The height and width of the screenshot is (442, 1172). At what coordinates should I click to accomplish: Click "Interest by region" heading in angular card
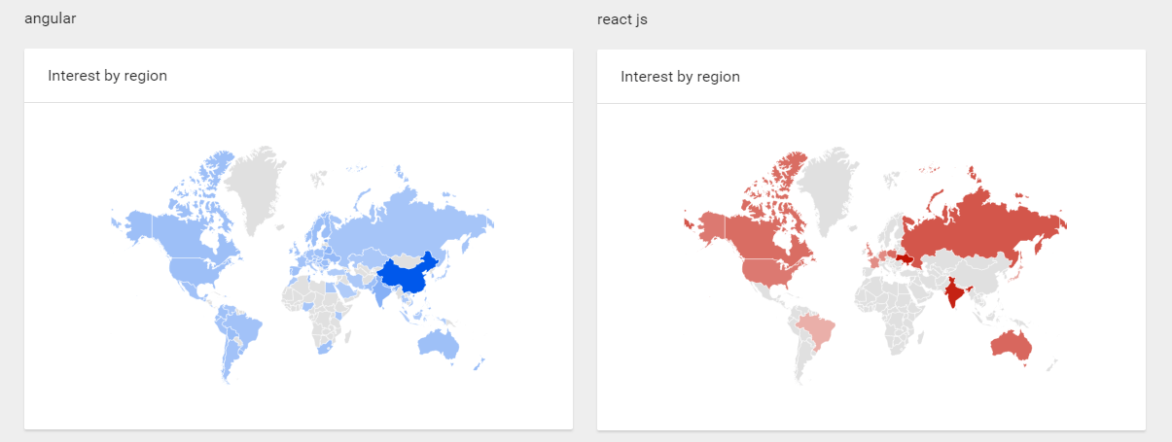[x=107, y=76]
